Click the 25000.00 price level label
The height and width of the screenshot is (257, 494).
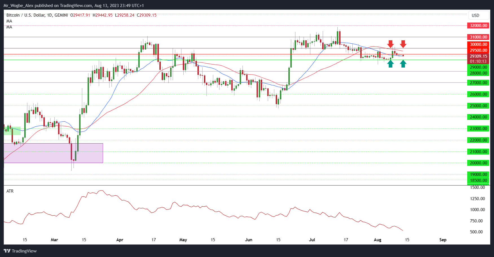coord(478,106)
